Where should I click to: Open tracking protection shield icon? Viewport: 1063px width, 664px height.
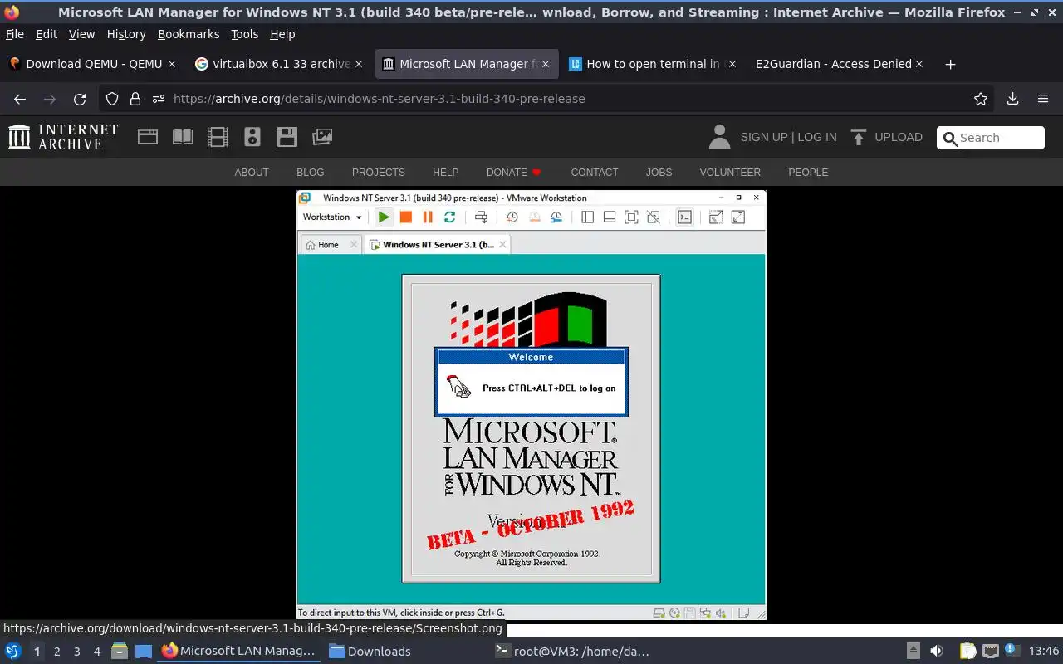(x=112, y=99)
